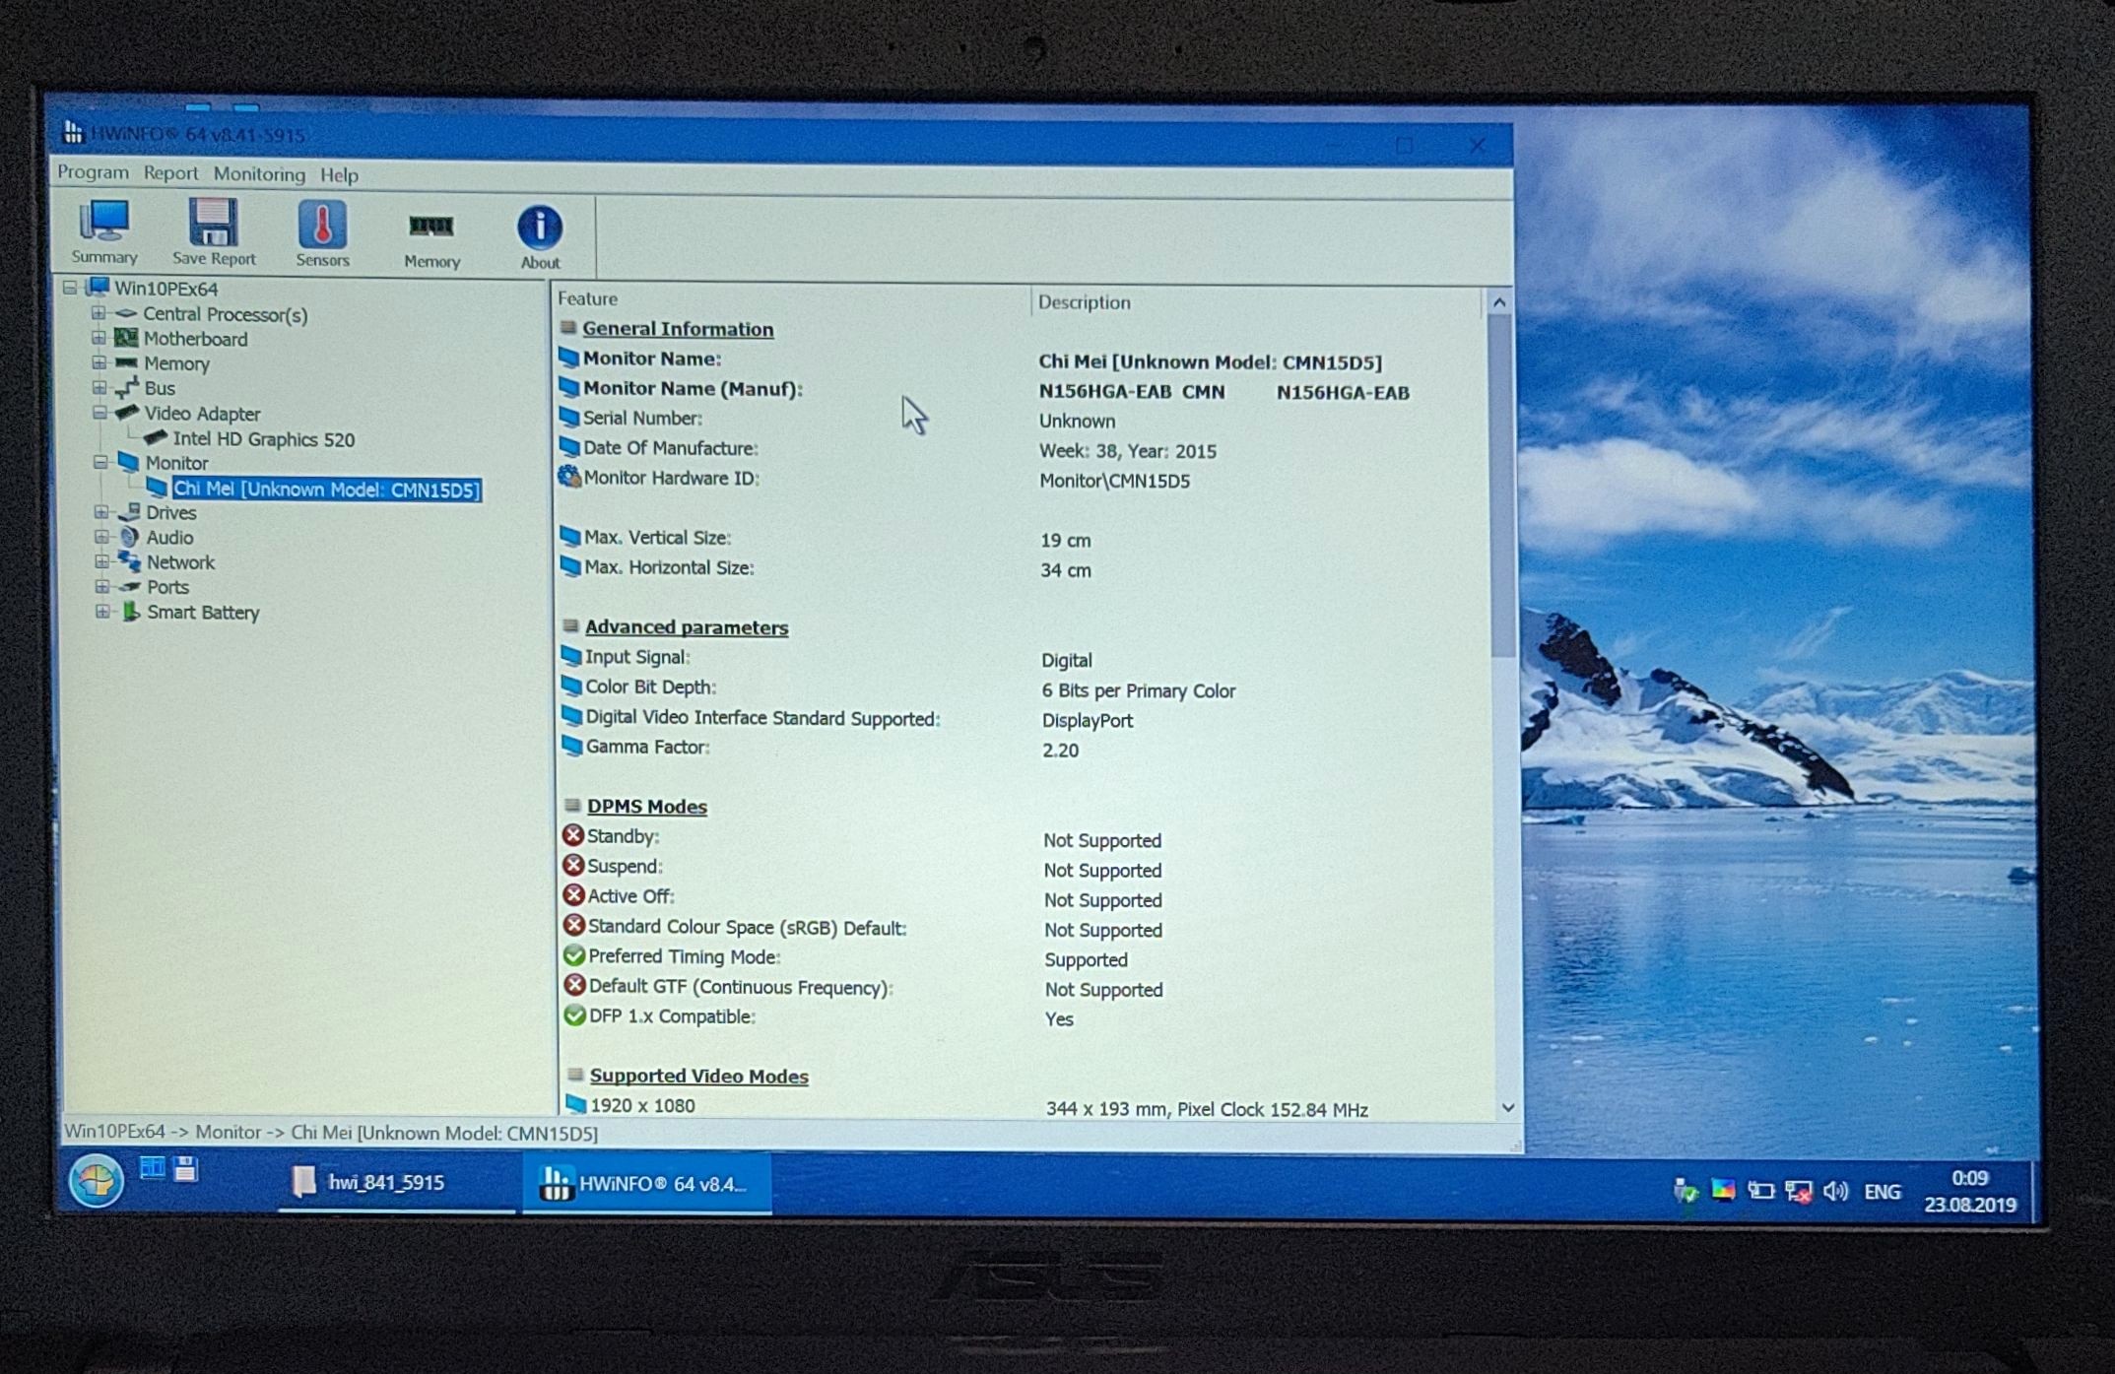Open the Program menu
Image resolution: width=2115 pixels, height=1374 pixels.
tap(93, 172)
